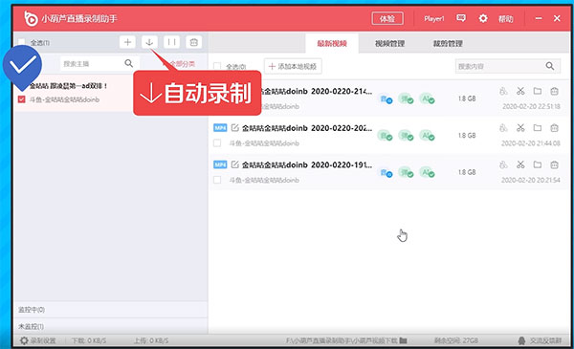Expand the 未监控(1) section
Screen dimensions: 574x349
[110, 326]
